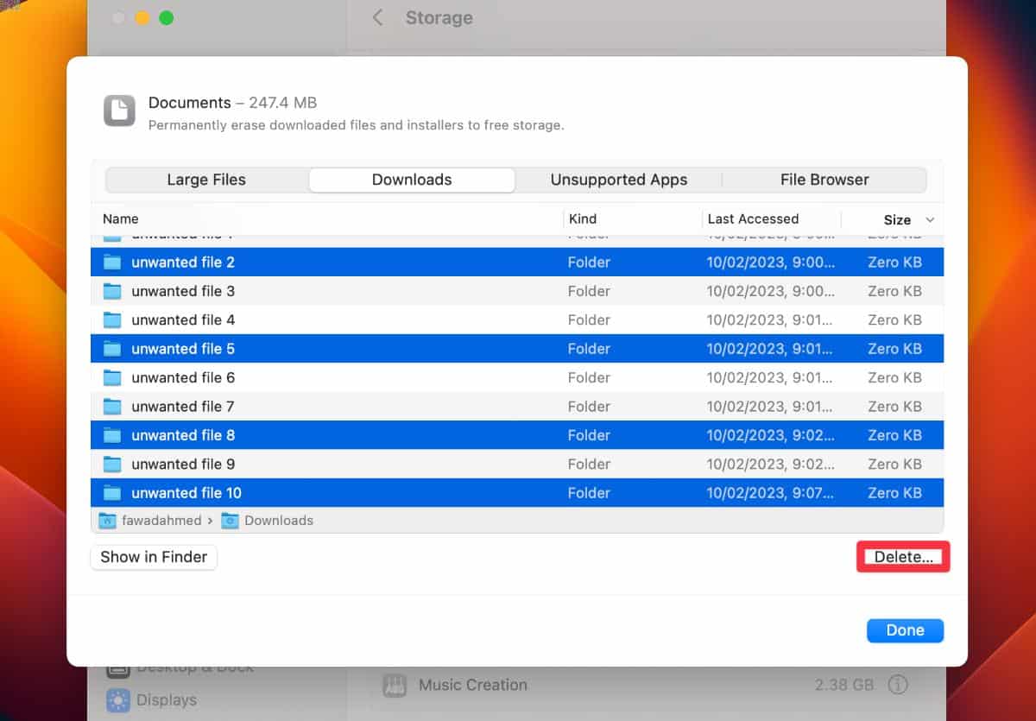This screenshot has height=721, width=1036.
Task: Switch to the File Browser tab
Action: pos(824,180)
